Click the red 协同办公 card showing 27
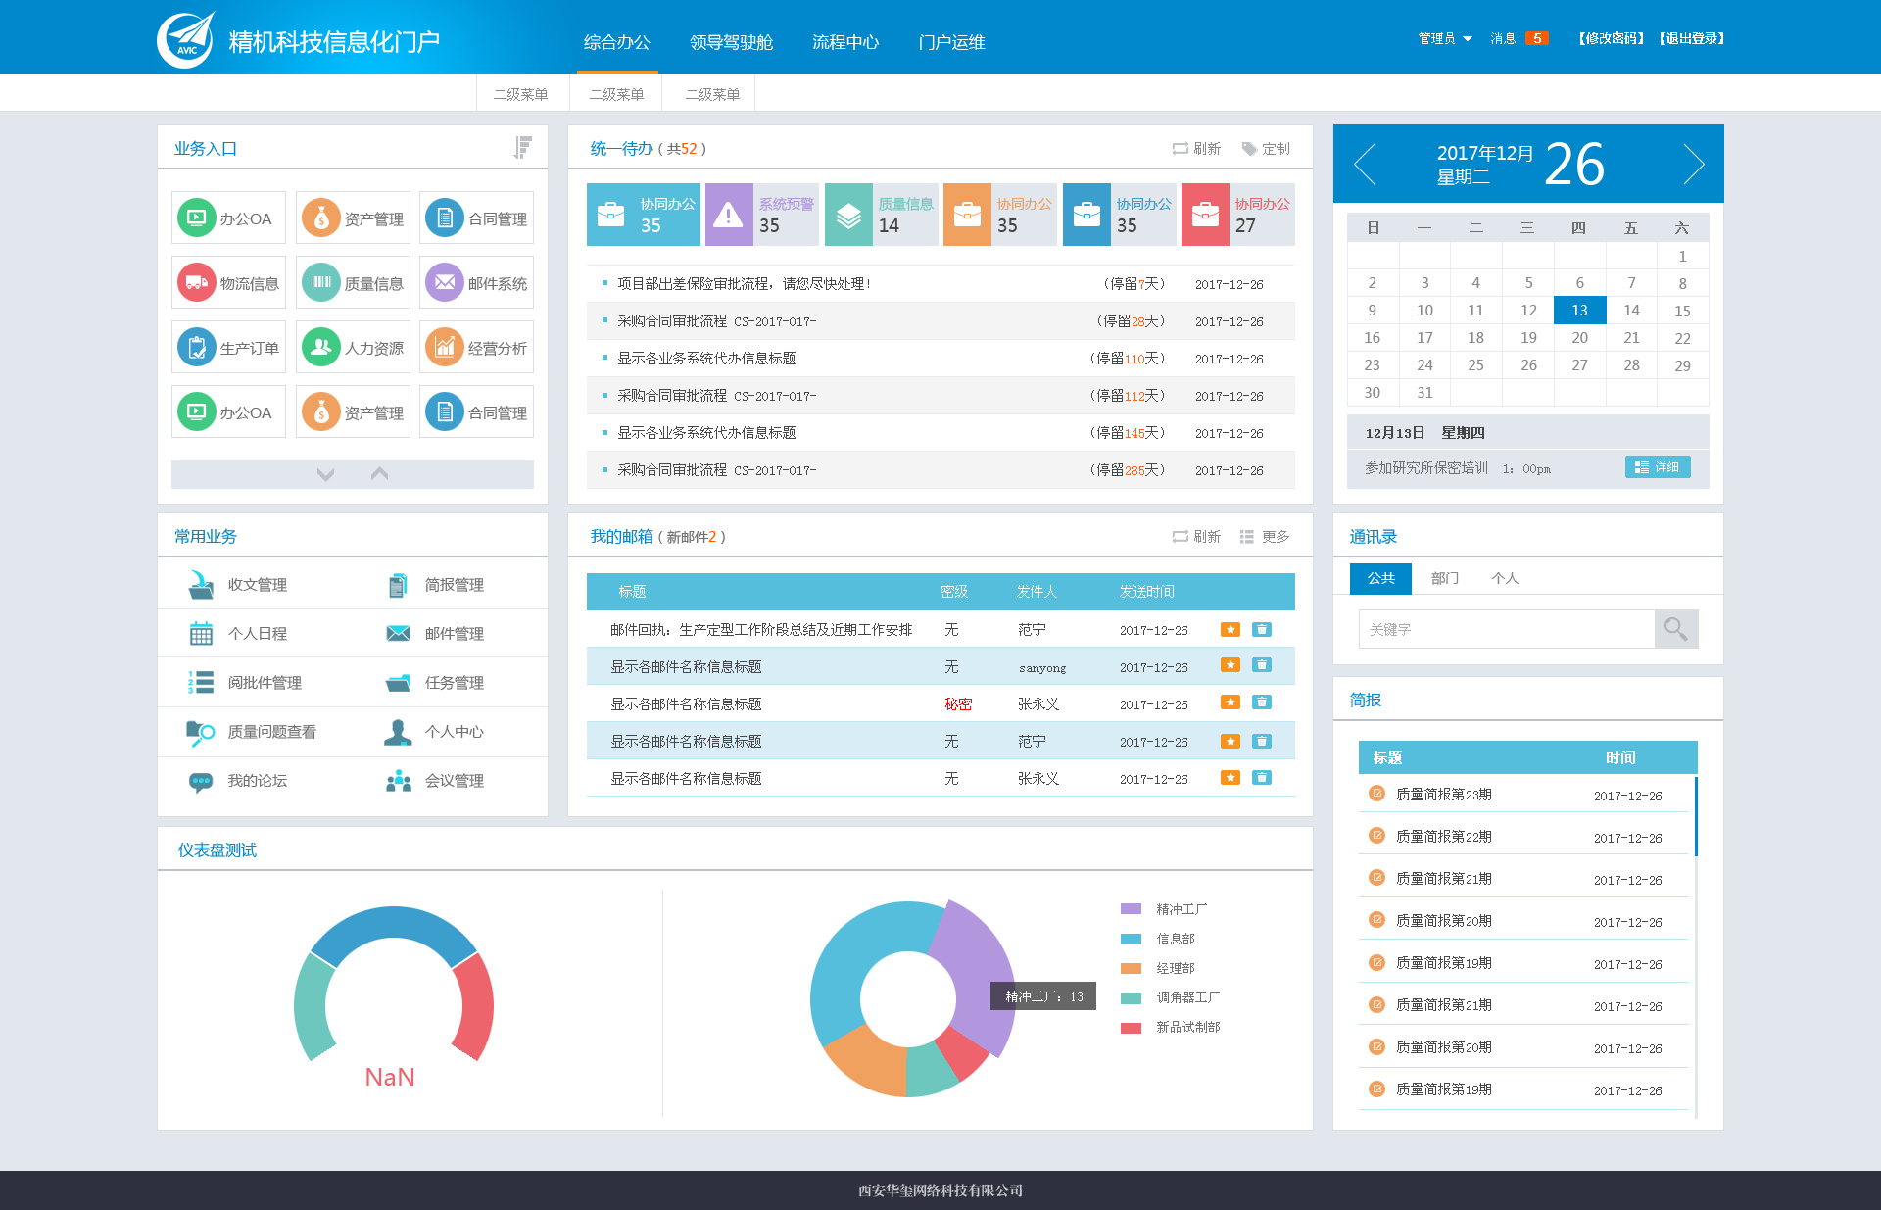Viewport: 1881px width, 1210px height. tap(1238, 215)
